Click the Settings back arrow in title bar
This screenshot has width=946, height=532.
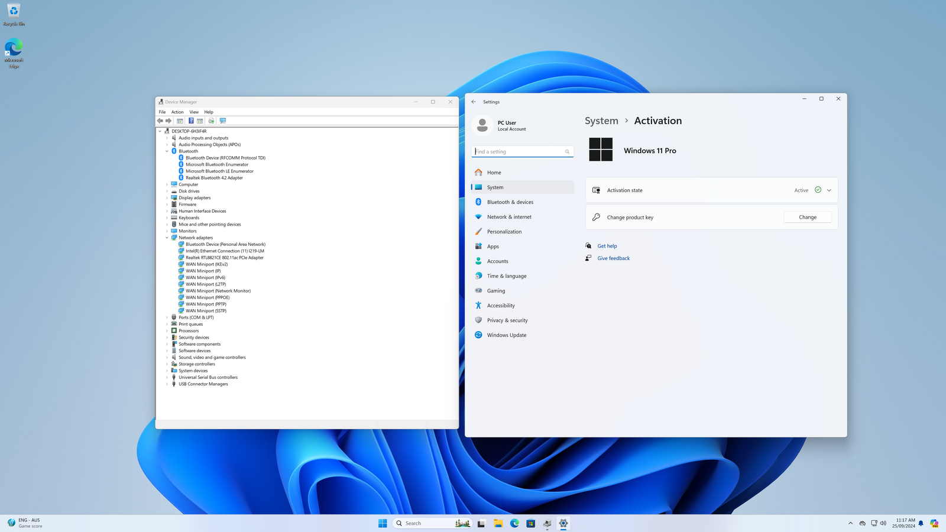[474, 102]
